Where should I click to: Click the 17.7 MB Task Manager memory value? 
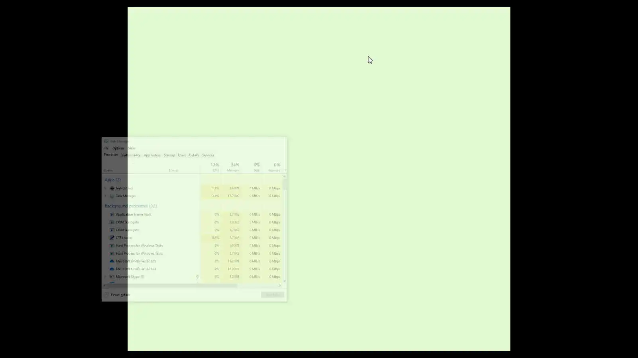[x=233, y=196]
